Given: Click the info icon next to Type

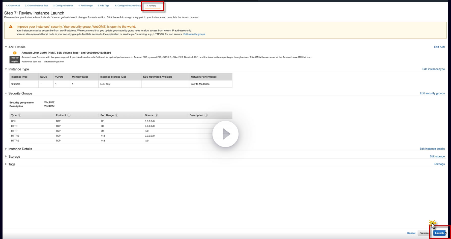Looking at the screenshot, I should click(20, 115).
